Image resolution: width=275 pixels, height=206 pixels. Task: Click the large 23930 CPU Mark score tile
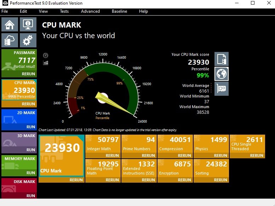[x=62, y=156]
